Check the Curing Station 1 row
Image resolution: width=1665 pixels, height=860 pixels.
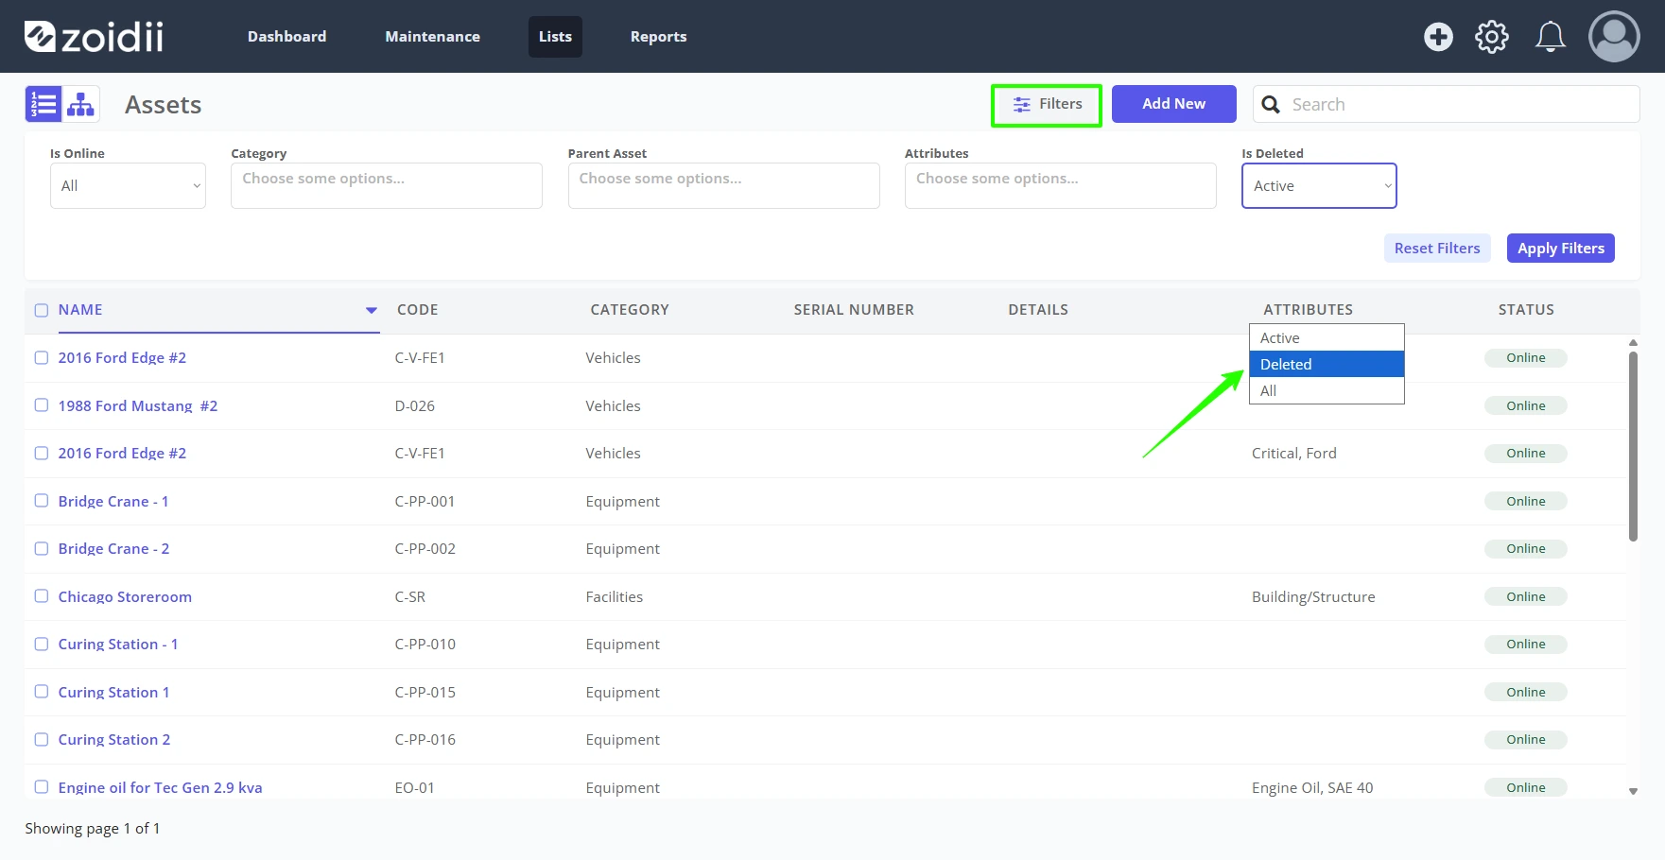tap(42, 692)
